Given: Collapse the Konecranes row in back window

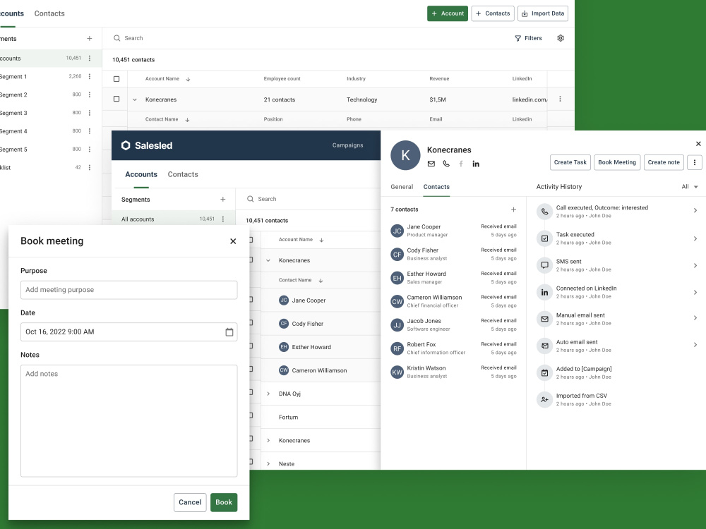Looking at the screenshot, I should (x=135, y=99).
